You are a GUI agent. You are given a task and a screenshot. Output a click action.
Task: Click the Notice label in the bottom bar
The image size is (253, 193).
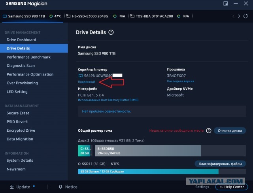click(71, 187)
